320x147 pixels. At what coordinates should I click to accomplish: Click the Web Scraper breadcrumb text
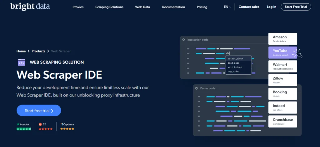tap(61, 51)
